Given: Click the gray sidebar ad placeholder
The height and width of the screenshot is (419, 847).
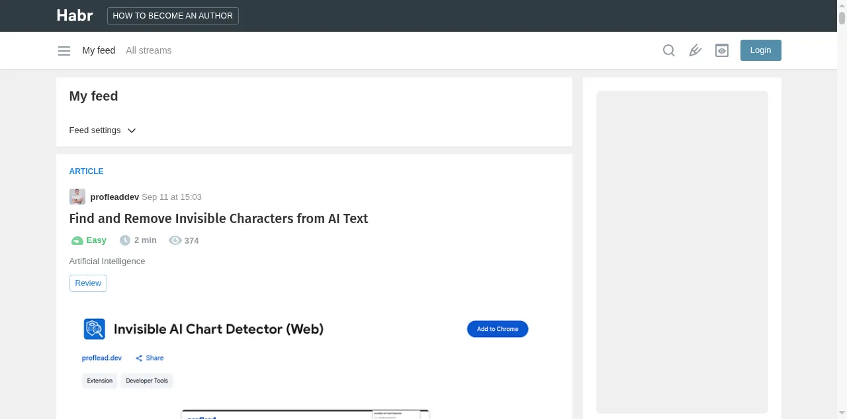Looking at the screenshot, I should [682, 252].
